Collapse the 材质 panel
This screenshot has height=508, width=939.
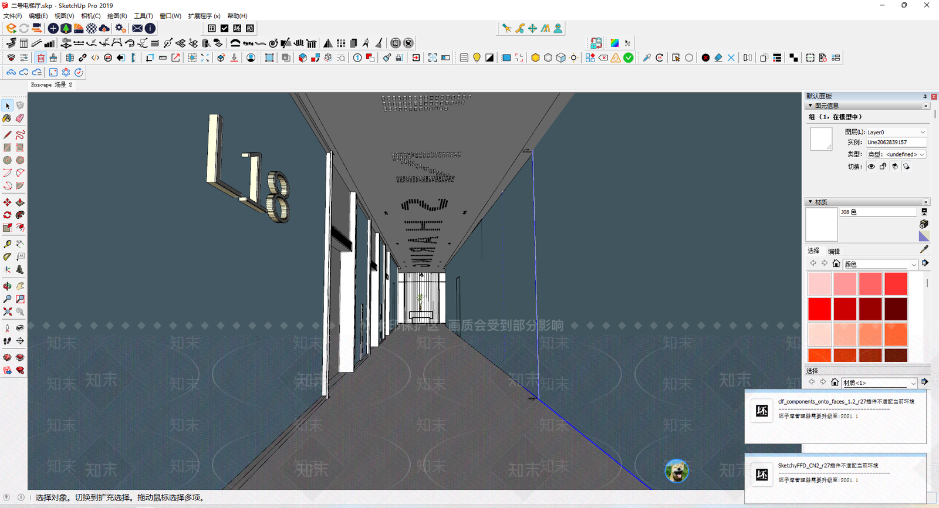click(810, 202)
